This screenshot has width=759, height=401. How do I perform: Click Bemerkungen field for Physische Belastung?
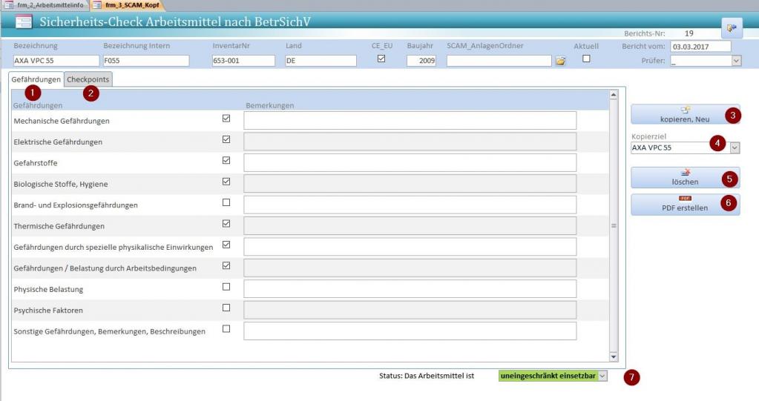tap(410, 289)
